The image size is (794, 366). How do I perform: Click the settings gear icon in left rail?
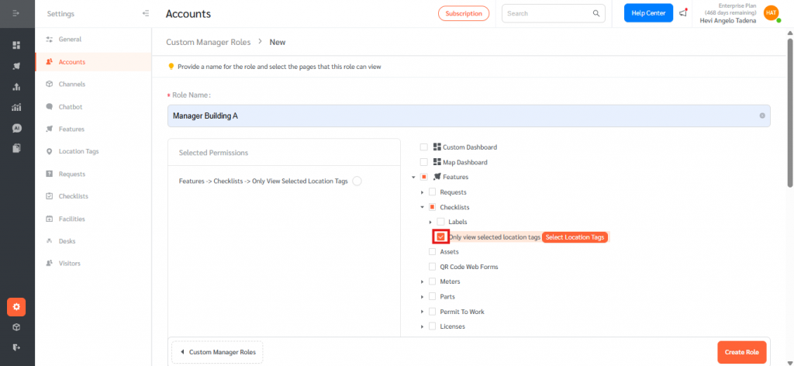coord(16,307)
